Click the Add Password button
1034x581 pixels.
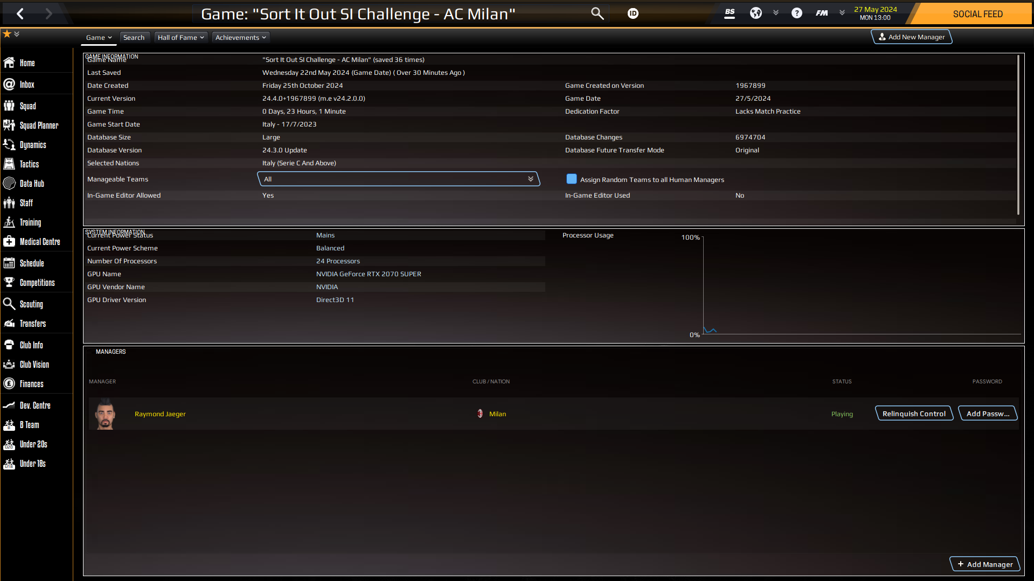988,414
